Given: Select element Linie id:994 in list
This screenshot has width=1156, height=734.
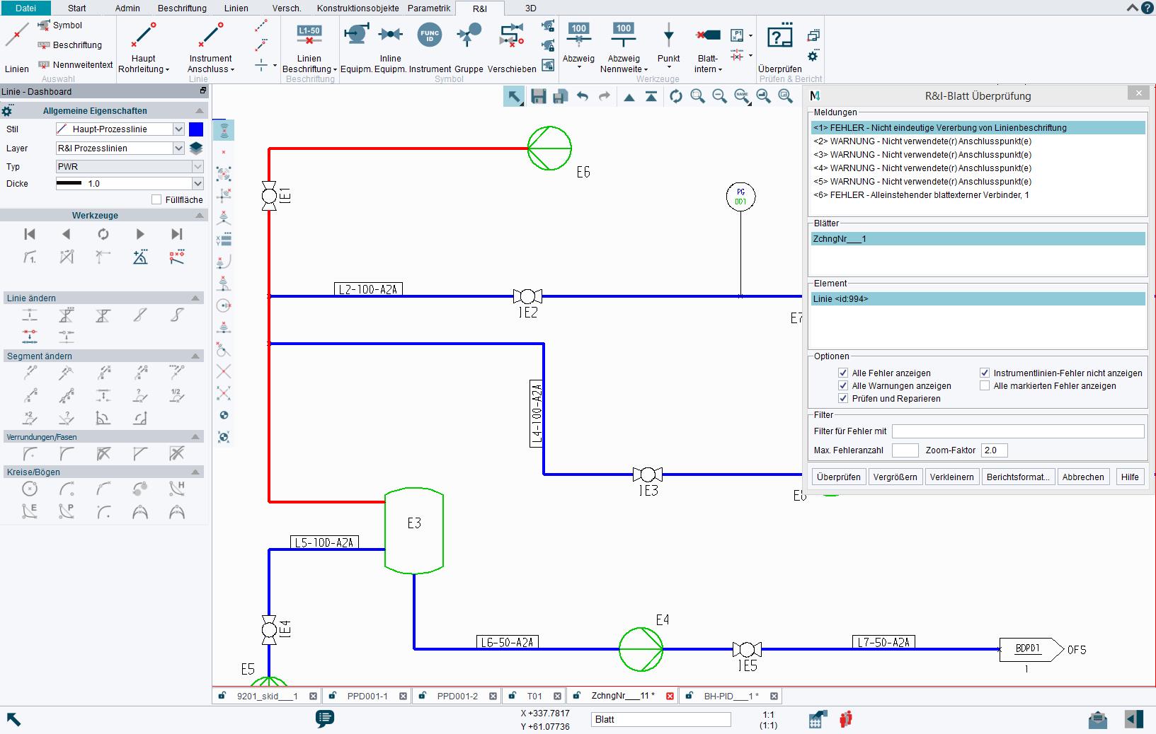Looking at the screenshot, I should point(978,299).
